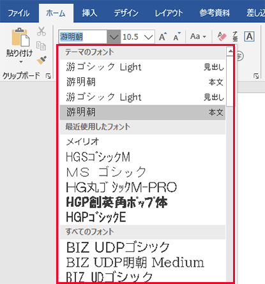Choose HGP創英角ポップ体 font
Screen dimensions: 265x284
(x=142, y=202)
